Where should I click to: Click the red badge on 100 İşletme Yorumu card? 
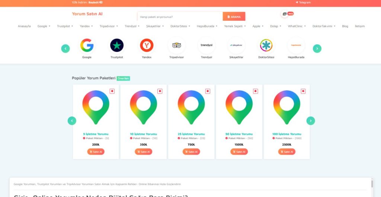303,91
